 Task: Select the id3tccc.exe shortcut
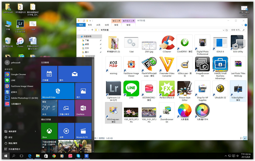185,67
